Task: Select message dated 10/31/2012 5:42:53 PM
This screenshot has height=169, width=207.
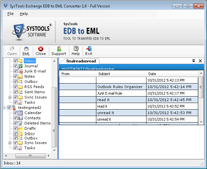Action: point(129,113)
